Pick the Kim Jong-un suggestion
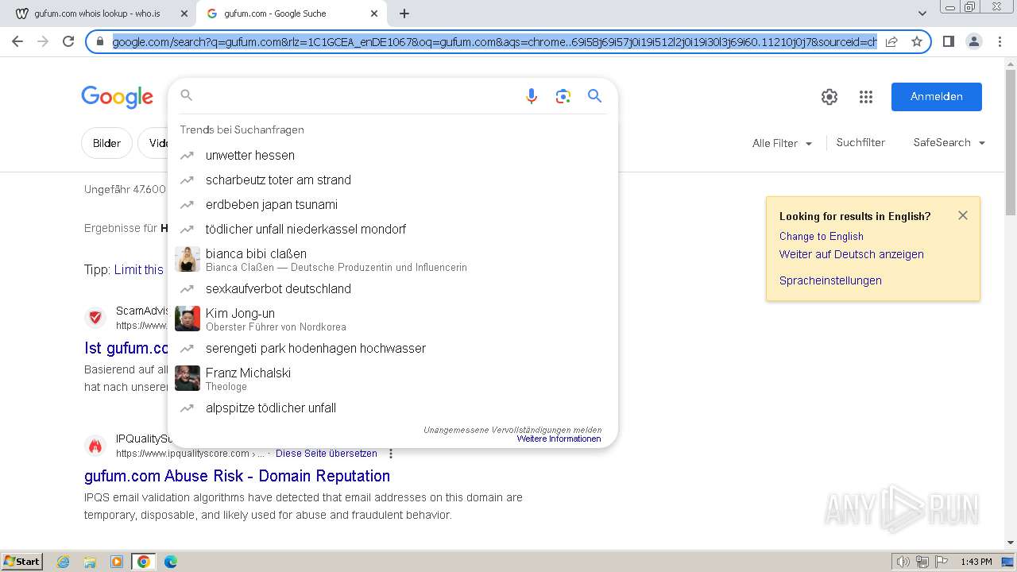Viewport: 1017px width, 572px height. pyautogui.click(x=392, y=319)
